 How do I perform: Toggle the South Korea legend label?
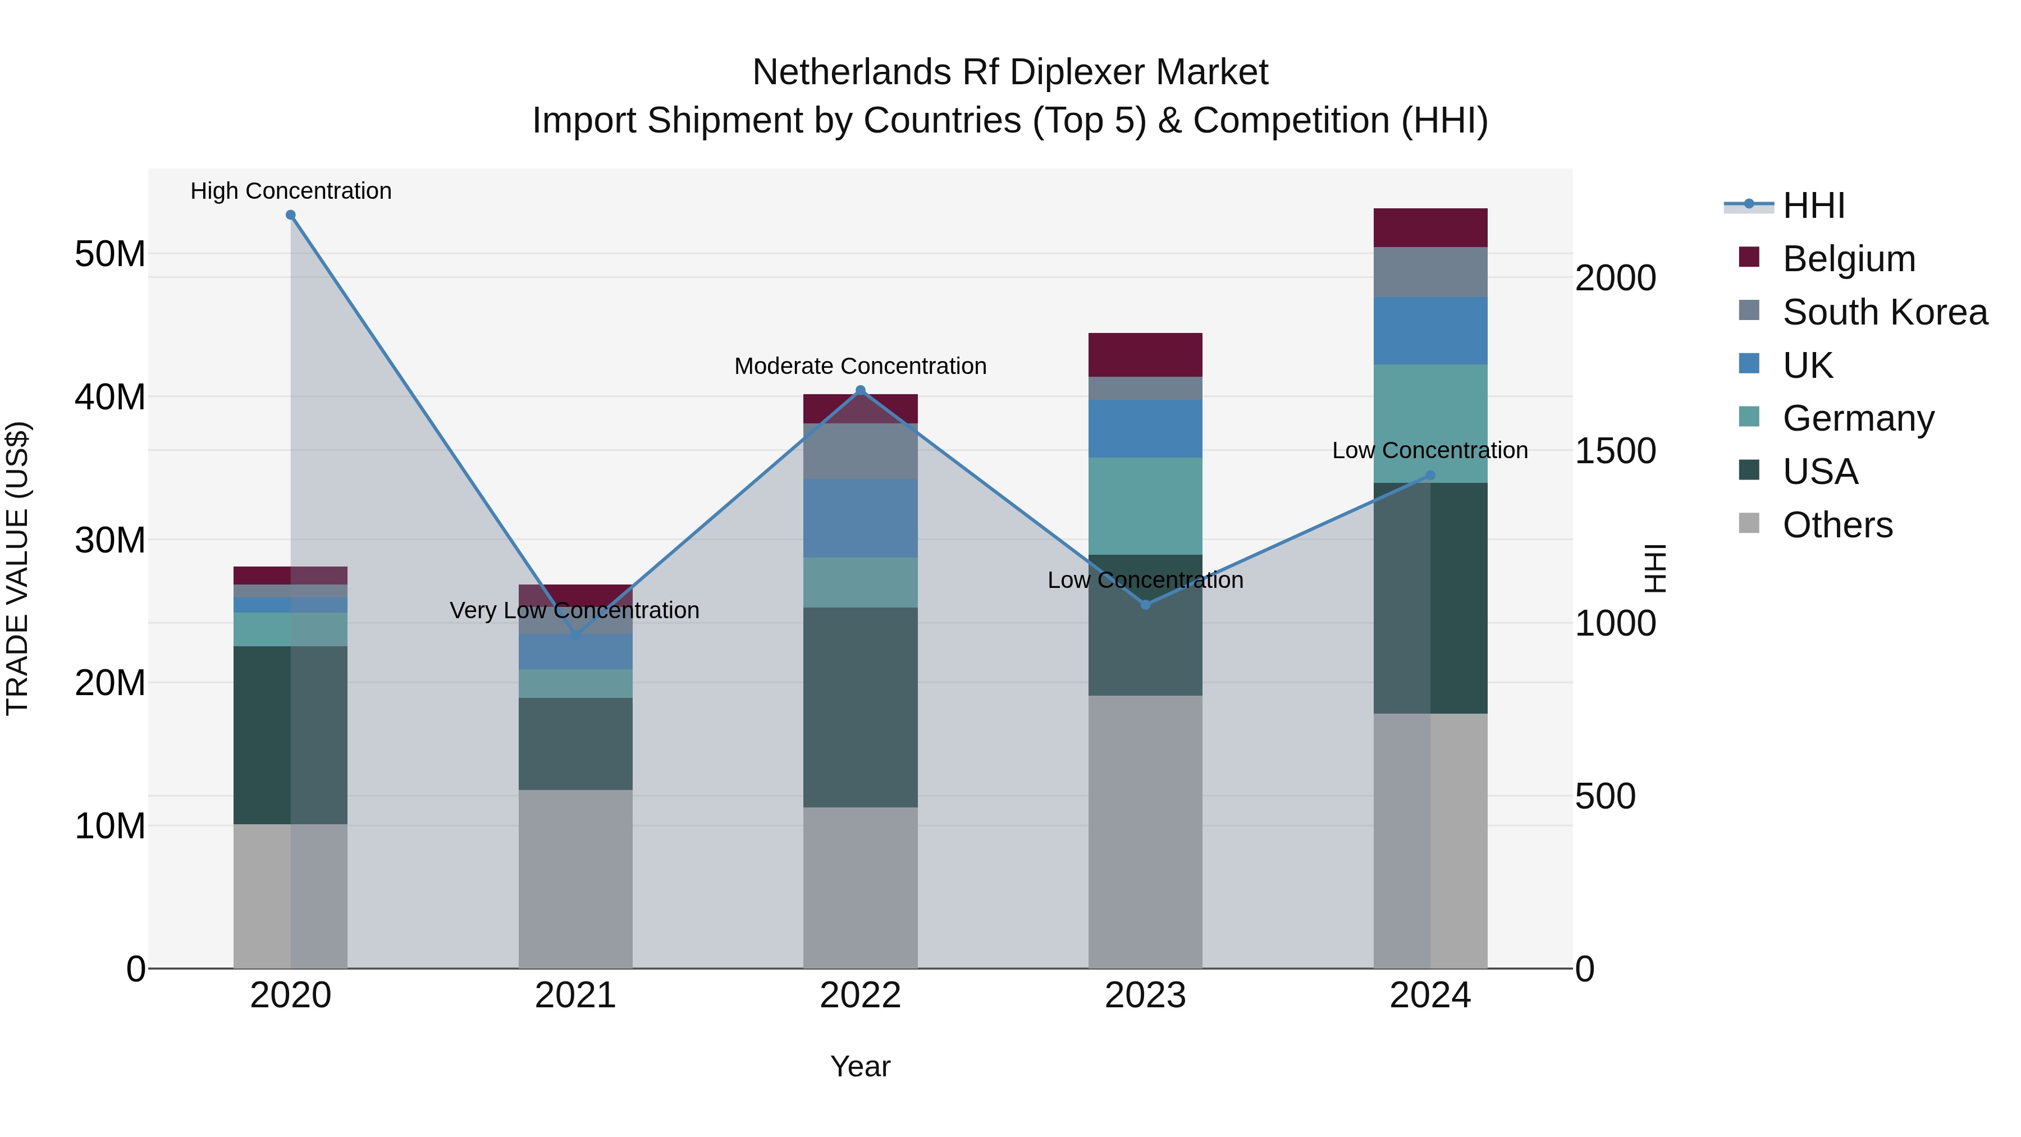point(1885,312)
